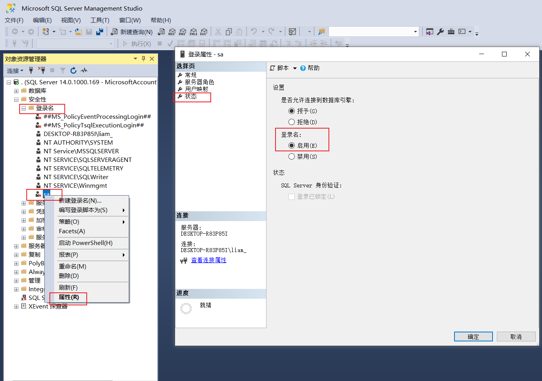The height and width of the screenshot is (381, 542).
Task: Collapse the 登录名 folder node
Action: (x=24, y=108)
